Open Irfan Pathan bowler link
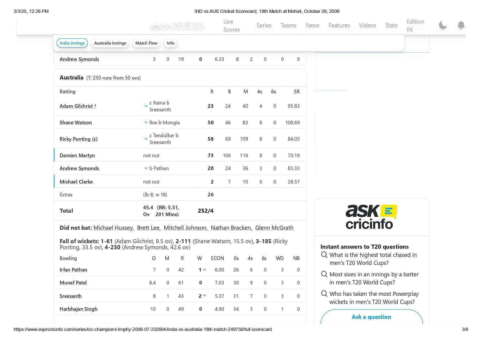Image resolution: width=482 pixels, height=340 pixels. (x=73, y=270)
